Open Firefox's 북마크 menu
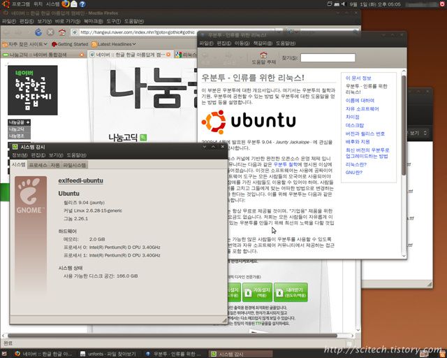Image resolution: width=447 pixels, height=358 pixels. pos(93,21)
